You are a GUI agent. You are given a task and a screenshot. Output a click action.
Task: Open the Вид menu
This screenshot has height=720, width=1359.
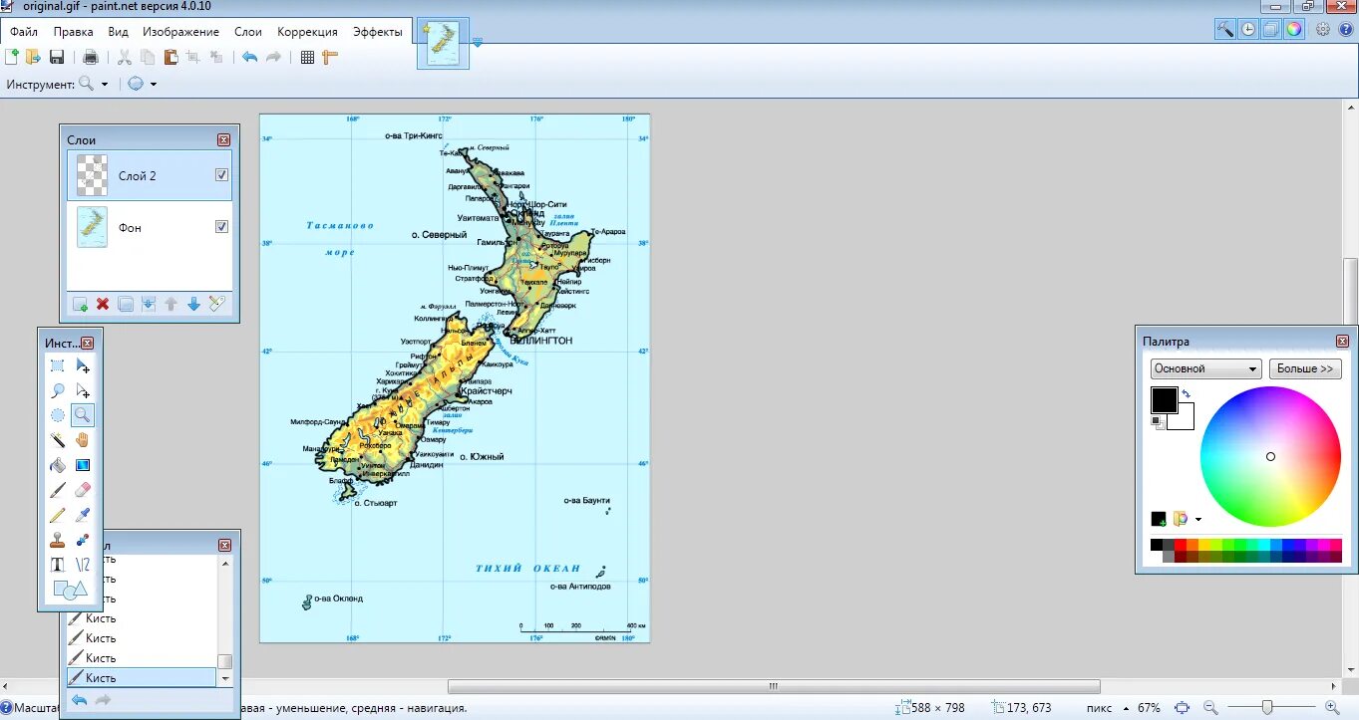click(118, 32)
